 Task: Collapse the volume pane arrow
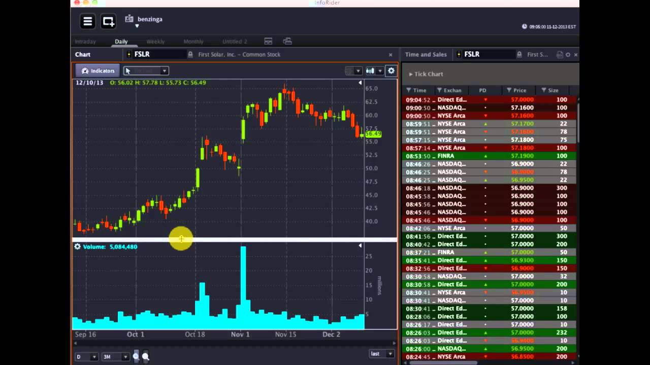(x=360, y=246)
